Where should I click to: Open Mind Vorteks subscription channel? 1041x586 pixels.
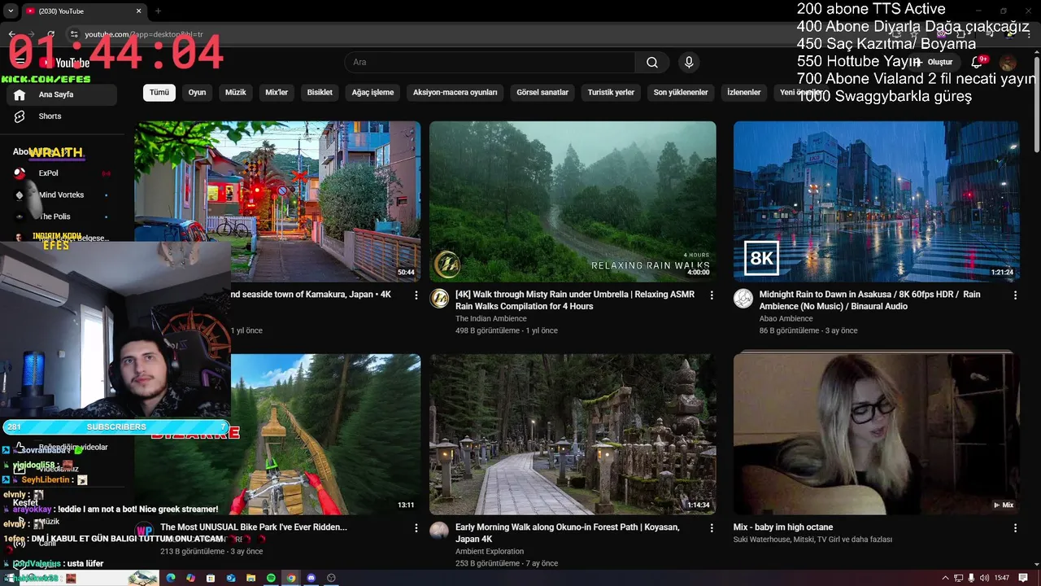tap(63, 195)
